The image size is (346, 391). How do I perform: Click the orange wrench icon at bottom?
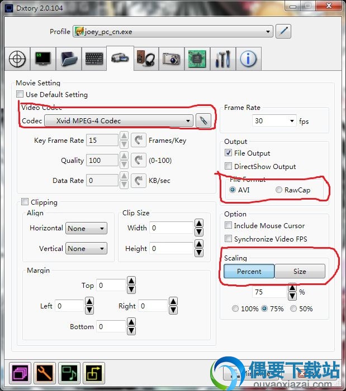(45, 373)
